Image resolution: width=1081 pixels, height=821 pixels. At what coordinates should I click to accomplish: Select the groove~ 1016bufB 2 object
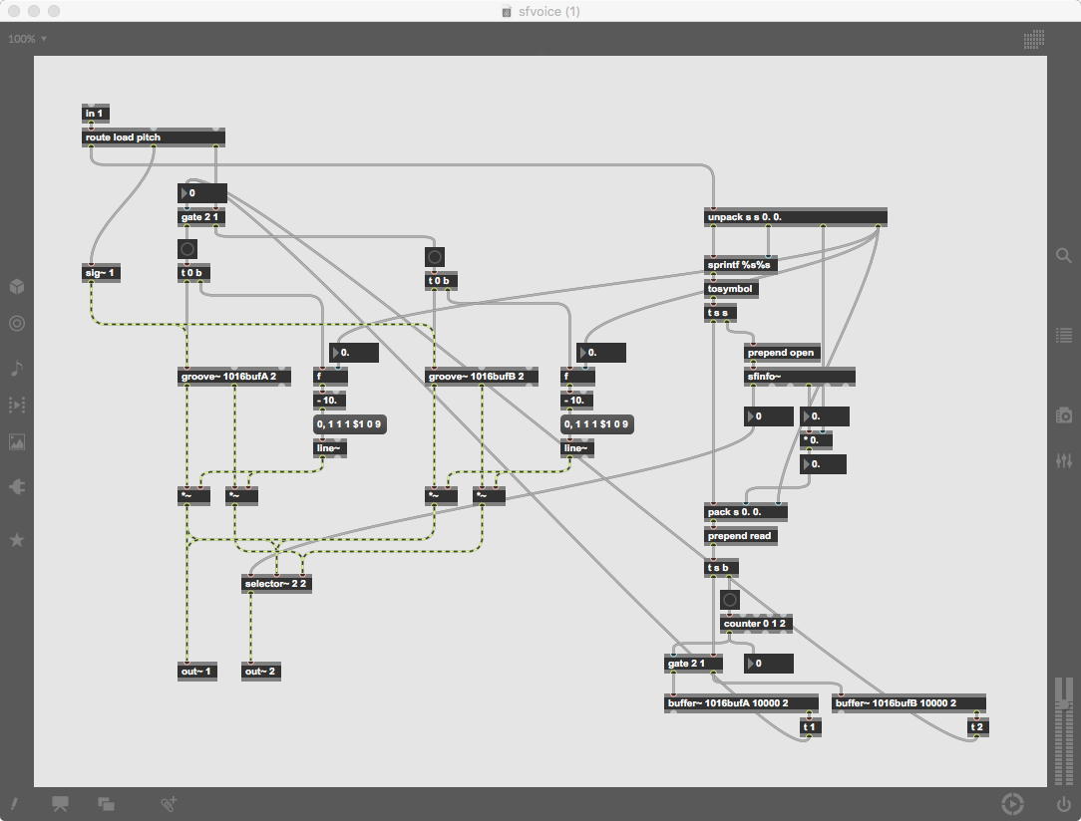[482, 377]
